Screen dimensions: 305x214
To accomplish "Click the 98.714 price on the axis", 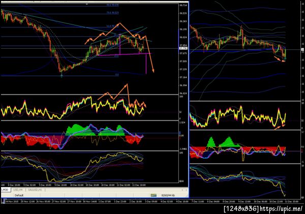I will [183, 5].
